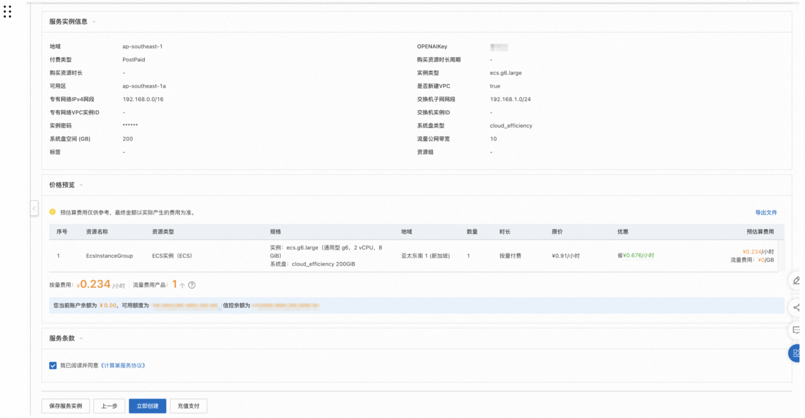Click the orange estimate warning icon

pyautogui.click(x=52, y=212)
